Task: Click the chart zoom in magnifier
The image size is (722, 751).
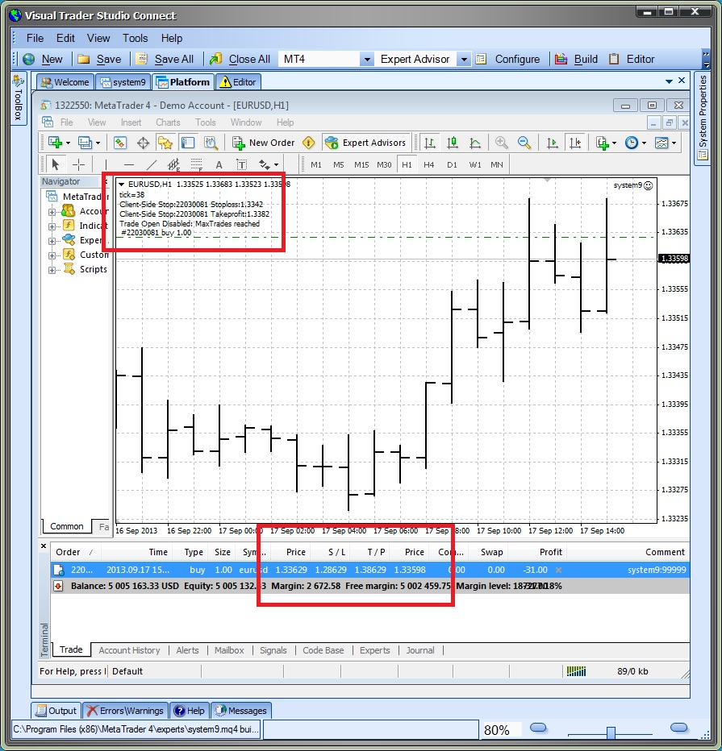Action: click(502, 143)
